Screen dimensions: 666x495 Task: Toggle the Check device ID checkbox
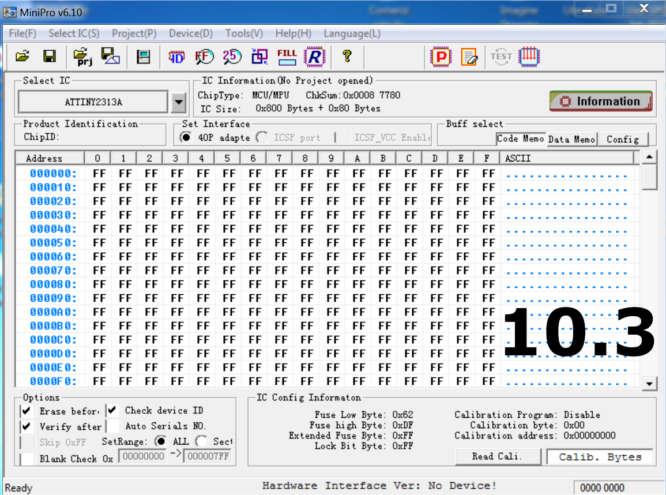point(112,410)
